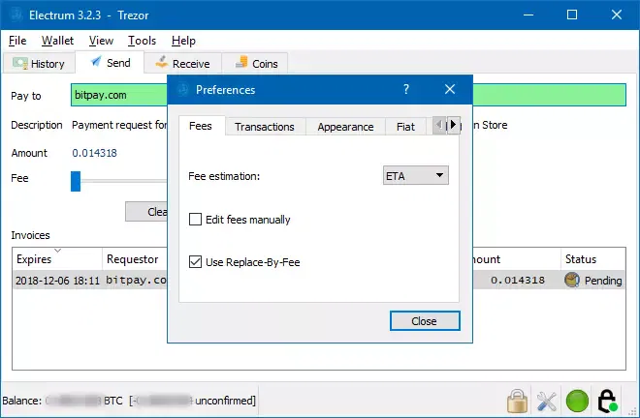Open the Fee estimation ETA dropdown
This screenshot has height=418, width=640.
click(x=416, y=176)
